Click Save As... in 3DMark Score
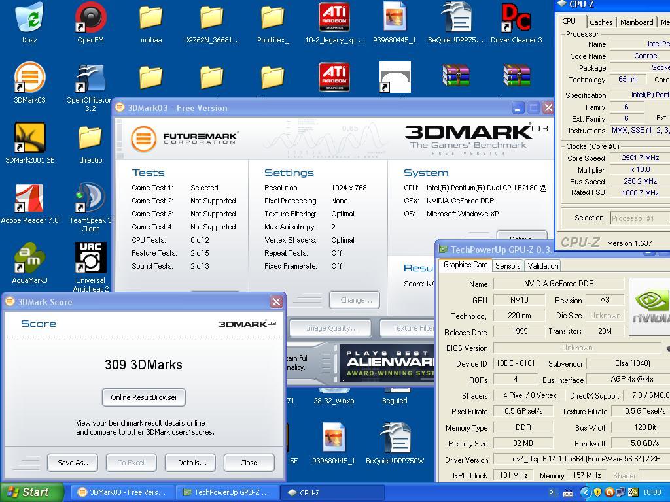The height and width of the screenshot is (502, 670). (72, 463)
